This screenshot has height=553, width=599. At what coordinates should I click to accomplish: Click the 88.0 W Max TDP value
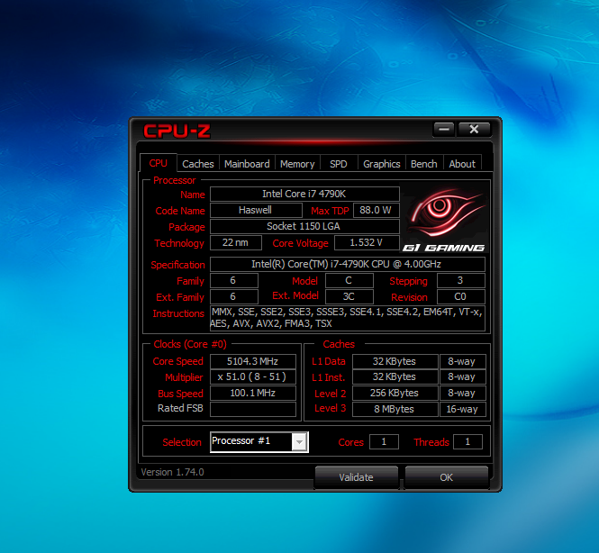(376, 210)
